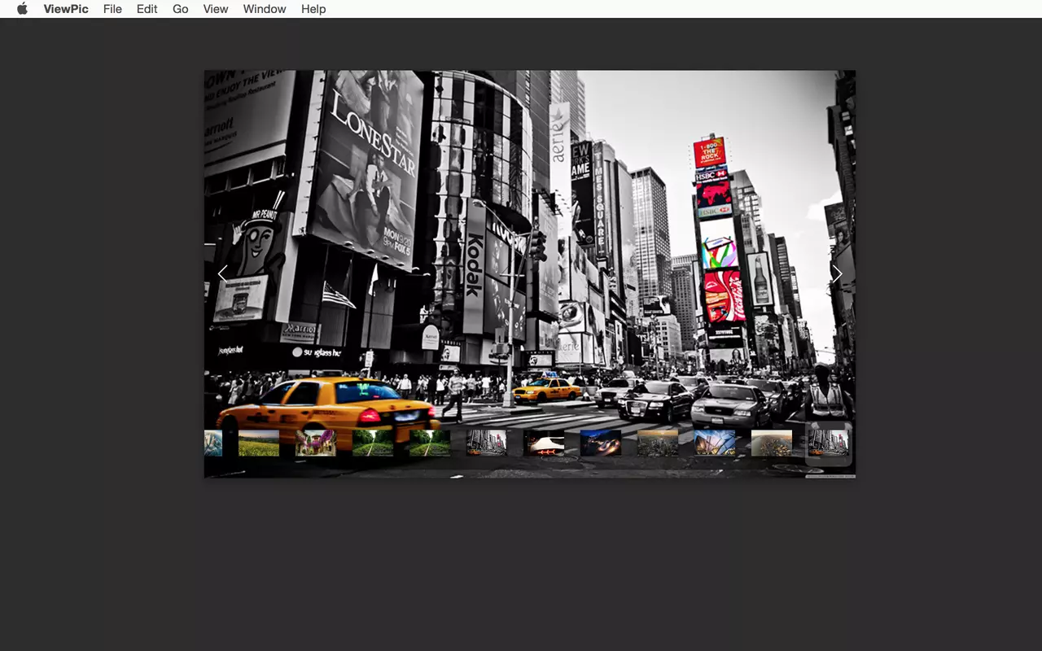Select the sunset city skyline thumbnail
Image resolution: width=1042 pixels, height=651 pixels.
click(658, 443)
